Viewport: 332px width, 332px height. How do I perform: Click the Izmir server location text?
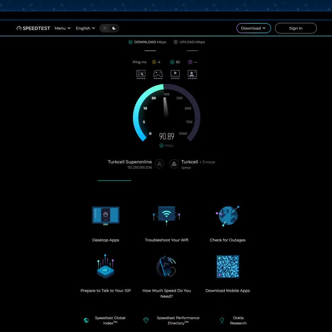tap(186, 168)
